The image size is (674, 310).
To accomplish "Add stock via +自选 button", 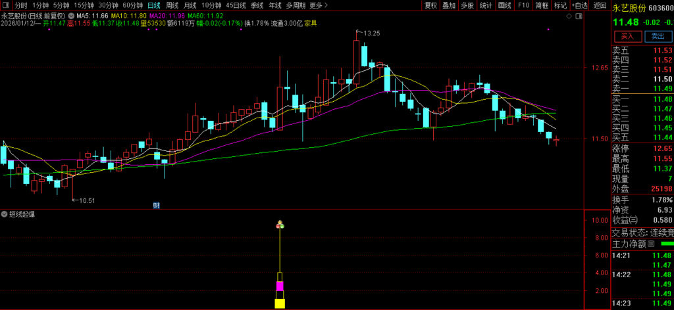I will [580, 5].
